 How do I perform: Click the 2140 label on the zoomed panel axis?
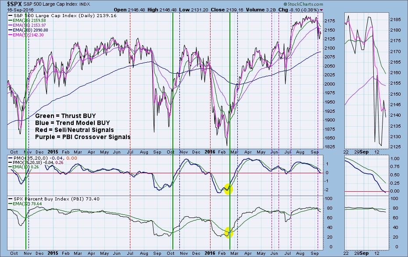pyautogui.click(x=396, y=115)
